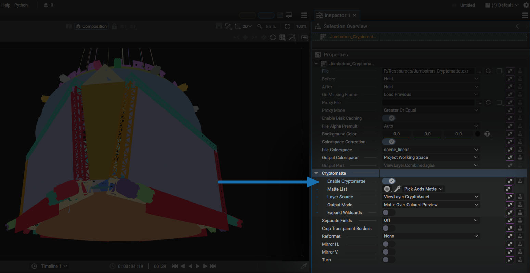
Task: Jump to the first frame
Action: (175, 266)
